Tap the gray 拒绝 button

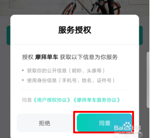[45, 123]
